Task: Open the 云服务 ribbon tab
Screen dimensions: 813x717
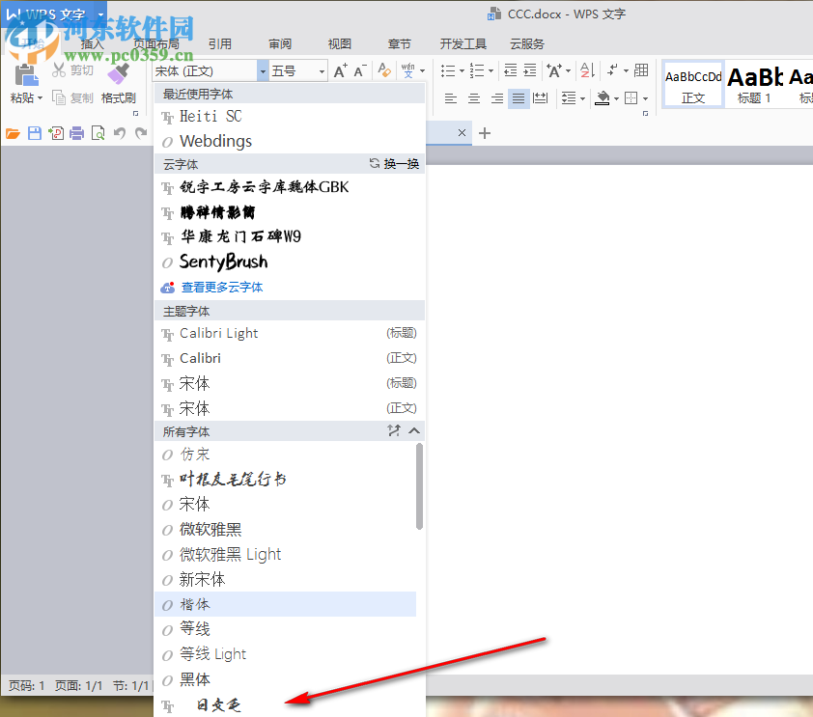Action: coord(527,44)
